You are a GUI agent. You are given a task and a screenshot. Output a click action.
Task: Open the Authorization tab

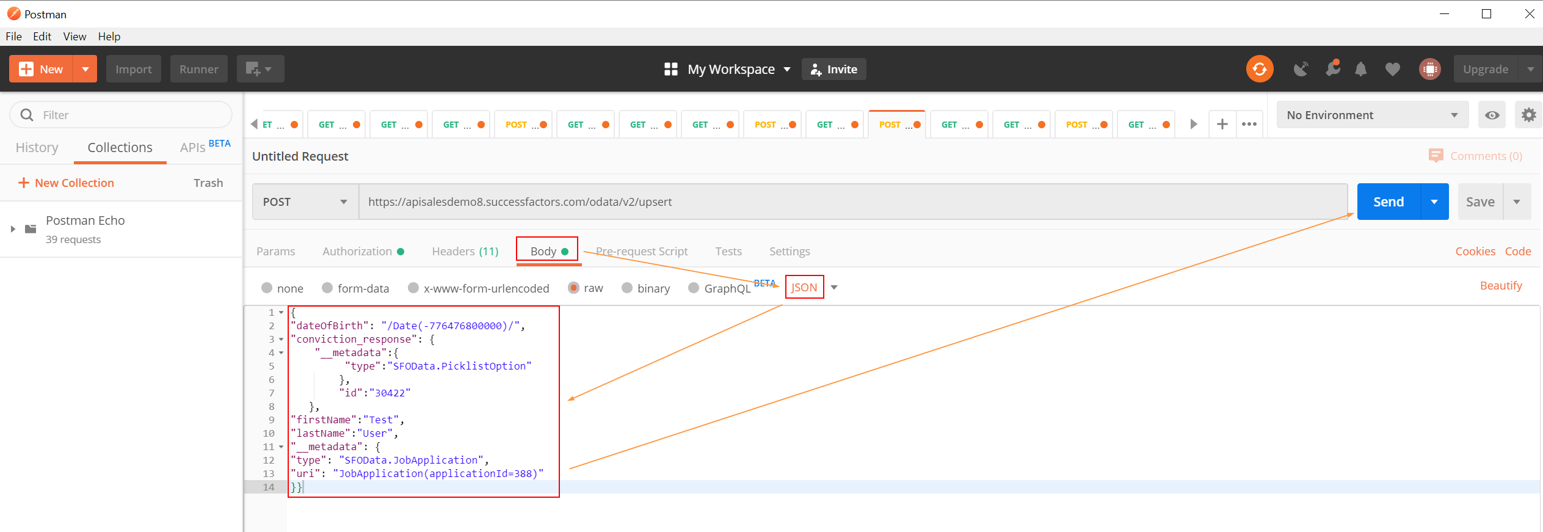pos(363,251)
